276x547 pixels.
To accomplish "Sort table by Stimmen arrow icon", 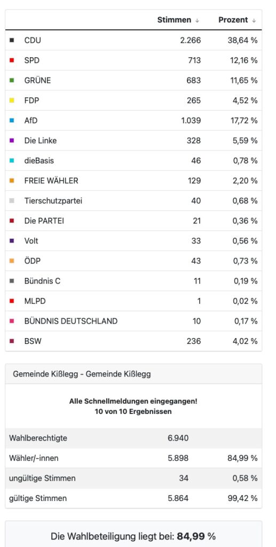I will (x=197, y=21).
